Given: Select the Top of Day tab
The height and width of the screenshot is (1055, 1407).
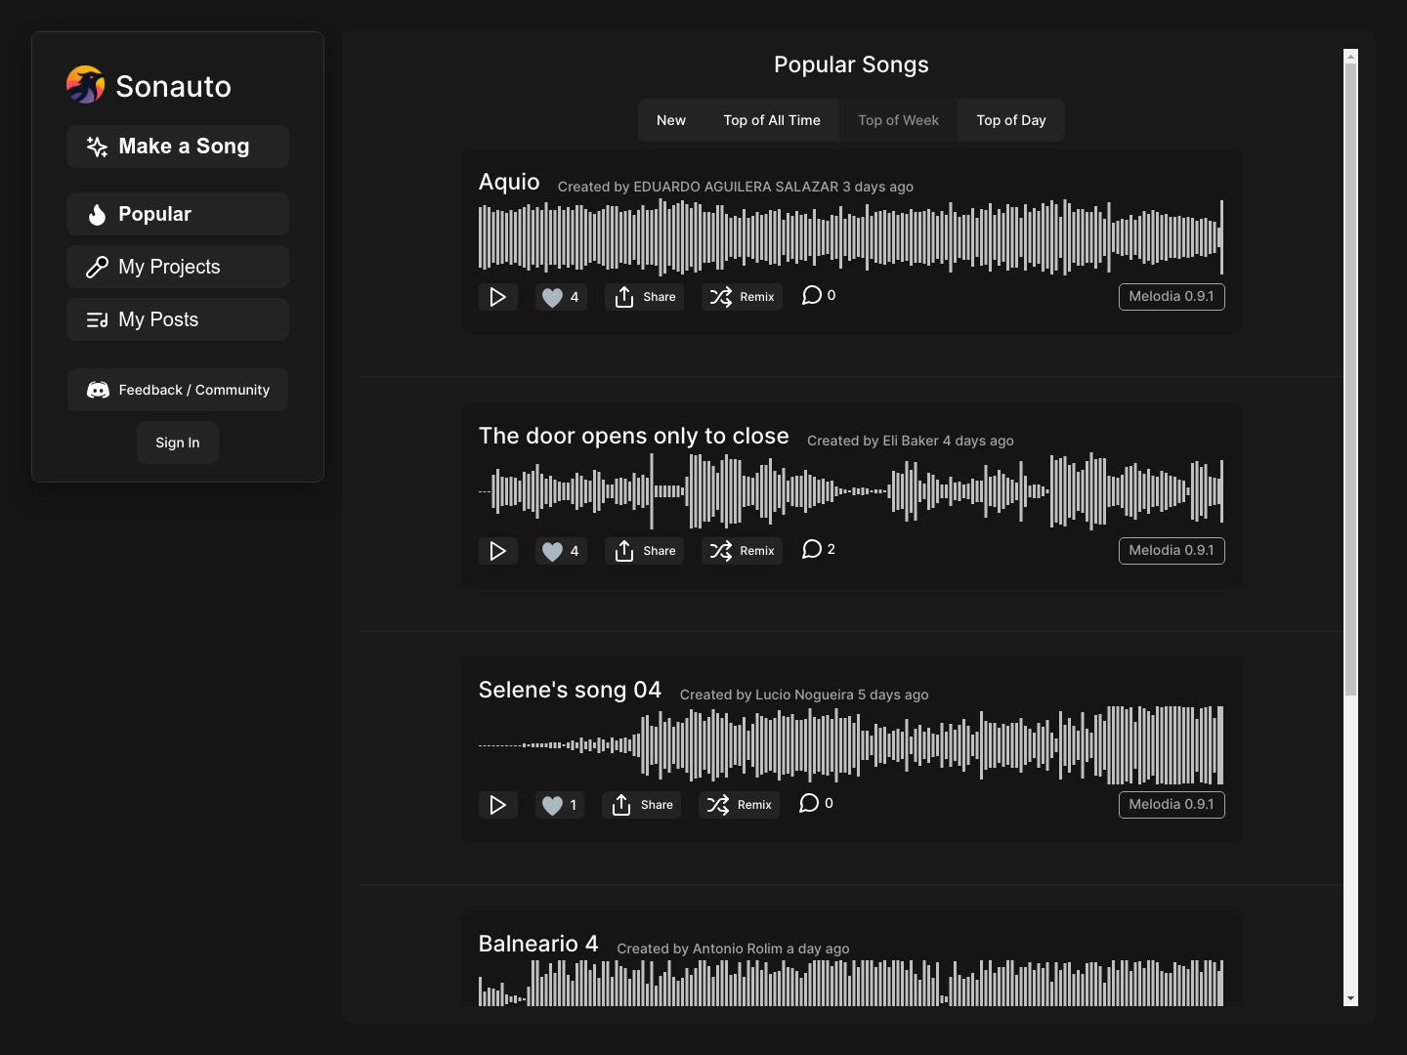Looking at the screenshot, I should coord(1011,120).
